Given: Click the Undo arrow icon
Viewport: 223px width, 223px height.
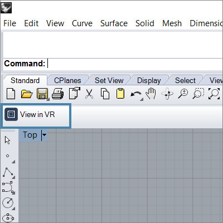Looking at the screenshot, I should pos(136,94).
